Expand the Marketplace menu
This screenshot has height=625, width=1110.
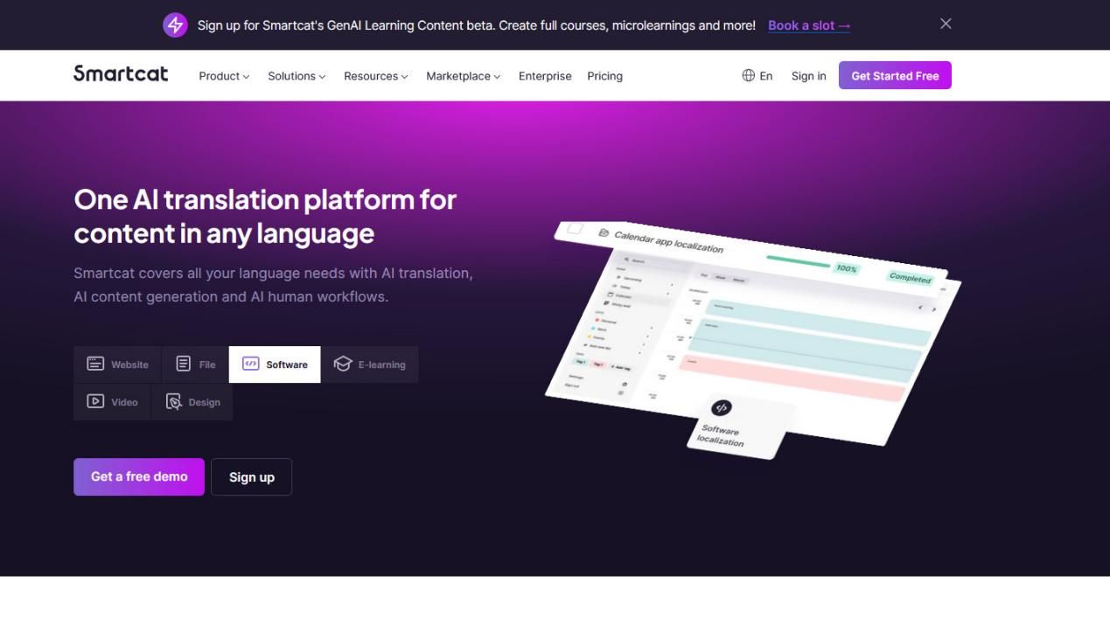464,76
